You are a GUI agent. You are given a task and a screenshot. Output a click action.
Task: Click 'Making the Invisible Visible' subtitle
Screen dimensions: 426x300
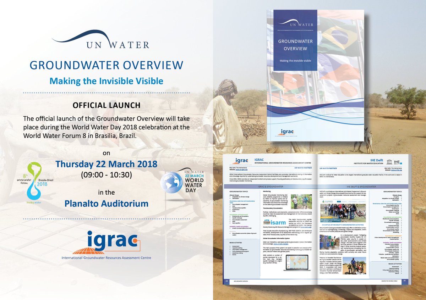point(106,81)
